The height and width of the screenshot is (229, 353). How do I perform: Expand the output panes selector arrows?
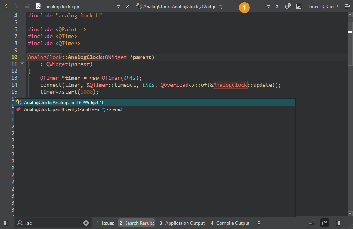[259, 223]
